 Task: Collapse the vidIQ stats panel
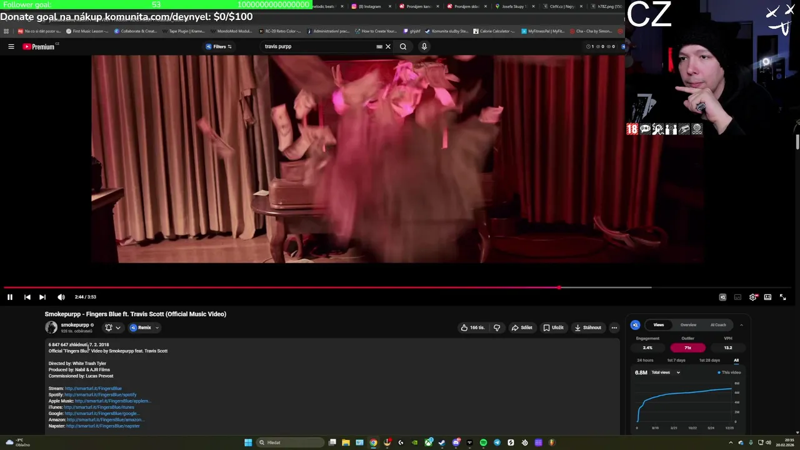741,325
